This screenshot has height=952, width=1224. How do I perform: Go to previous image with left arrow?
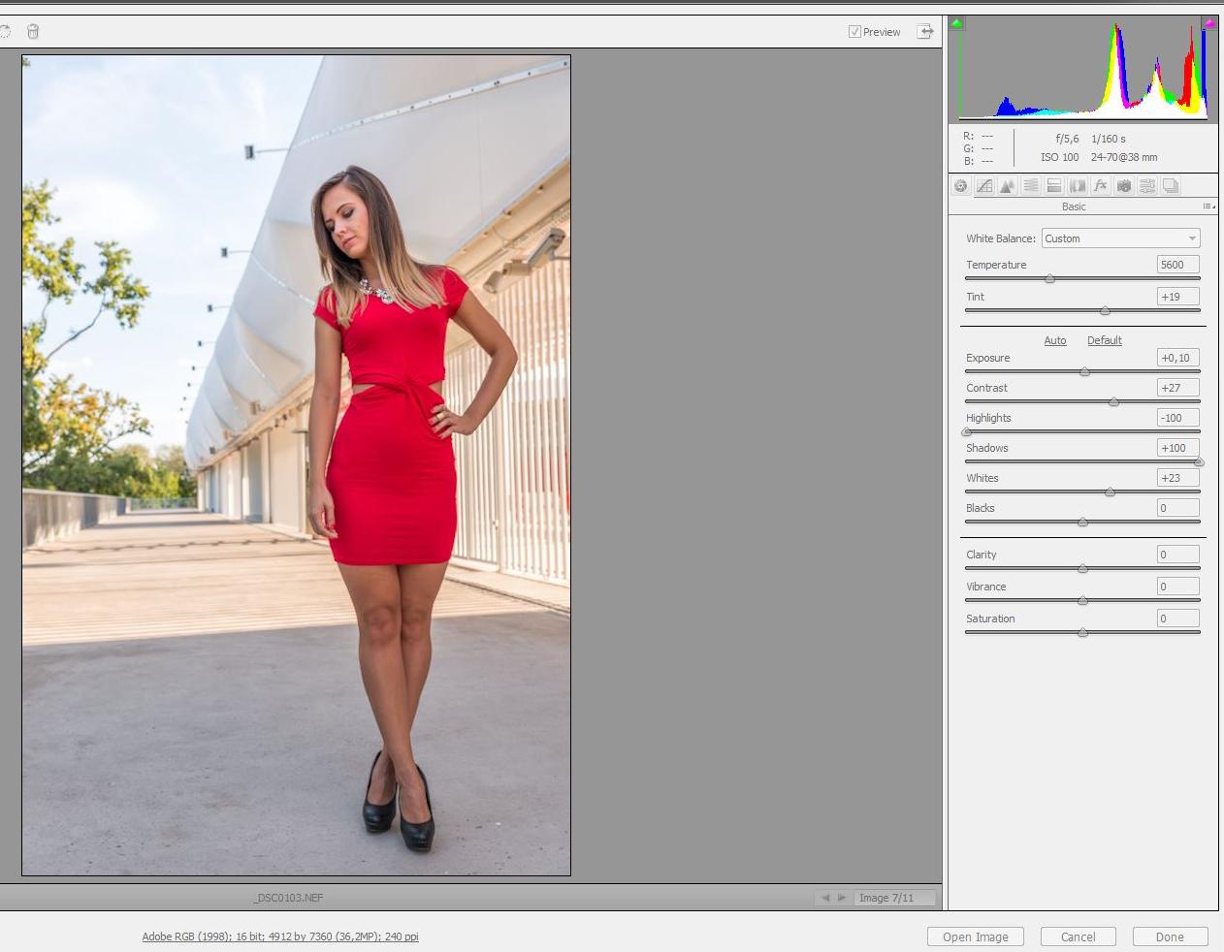(825, 898)
